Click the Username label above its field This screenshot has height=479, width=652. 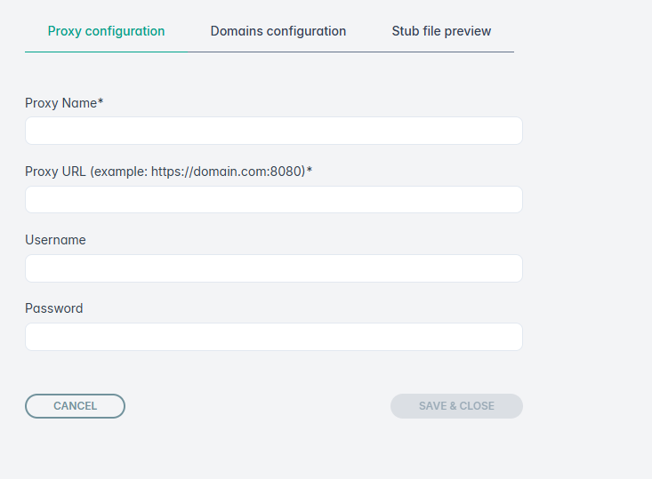tap(55, 240)
